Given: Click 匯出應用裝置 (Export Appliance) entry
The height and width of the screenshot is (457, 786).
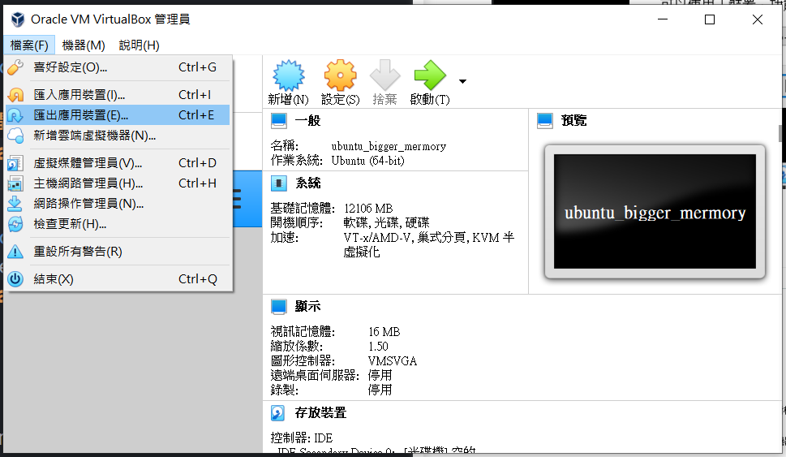Looking at the screenshot, I should (x=80, y=115).
